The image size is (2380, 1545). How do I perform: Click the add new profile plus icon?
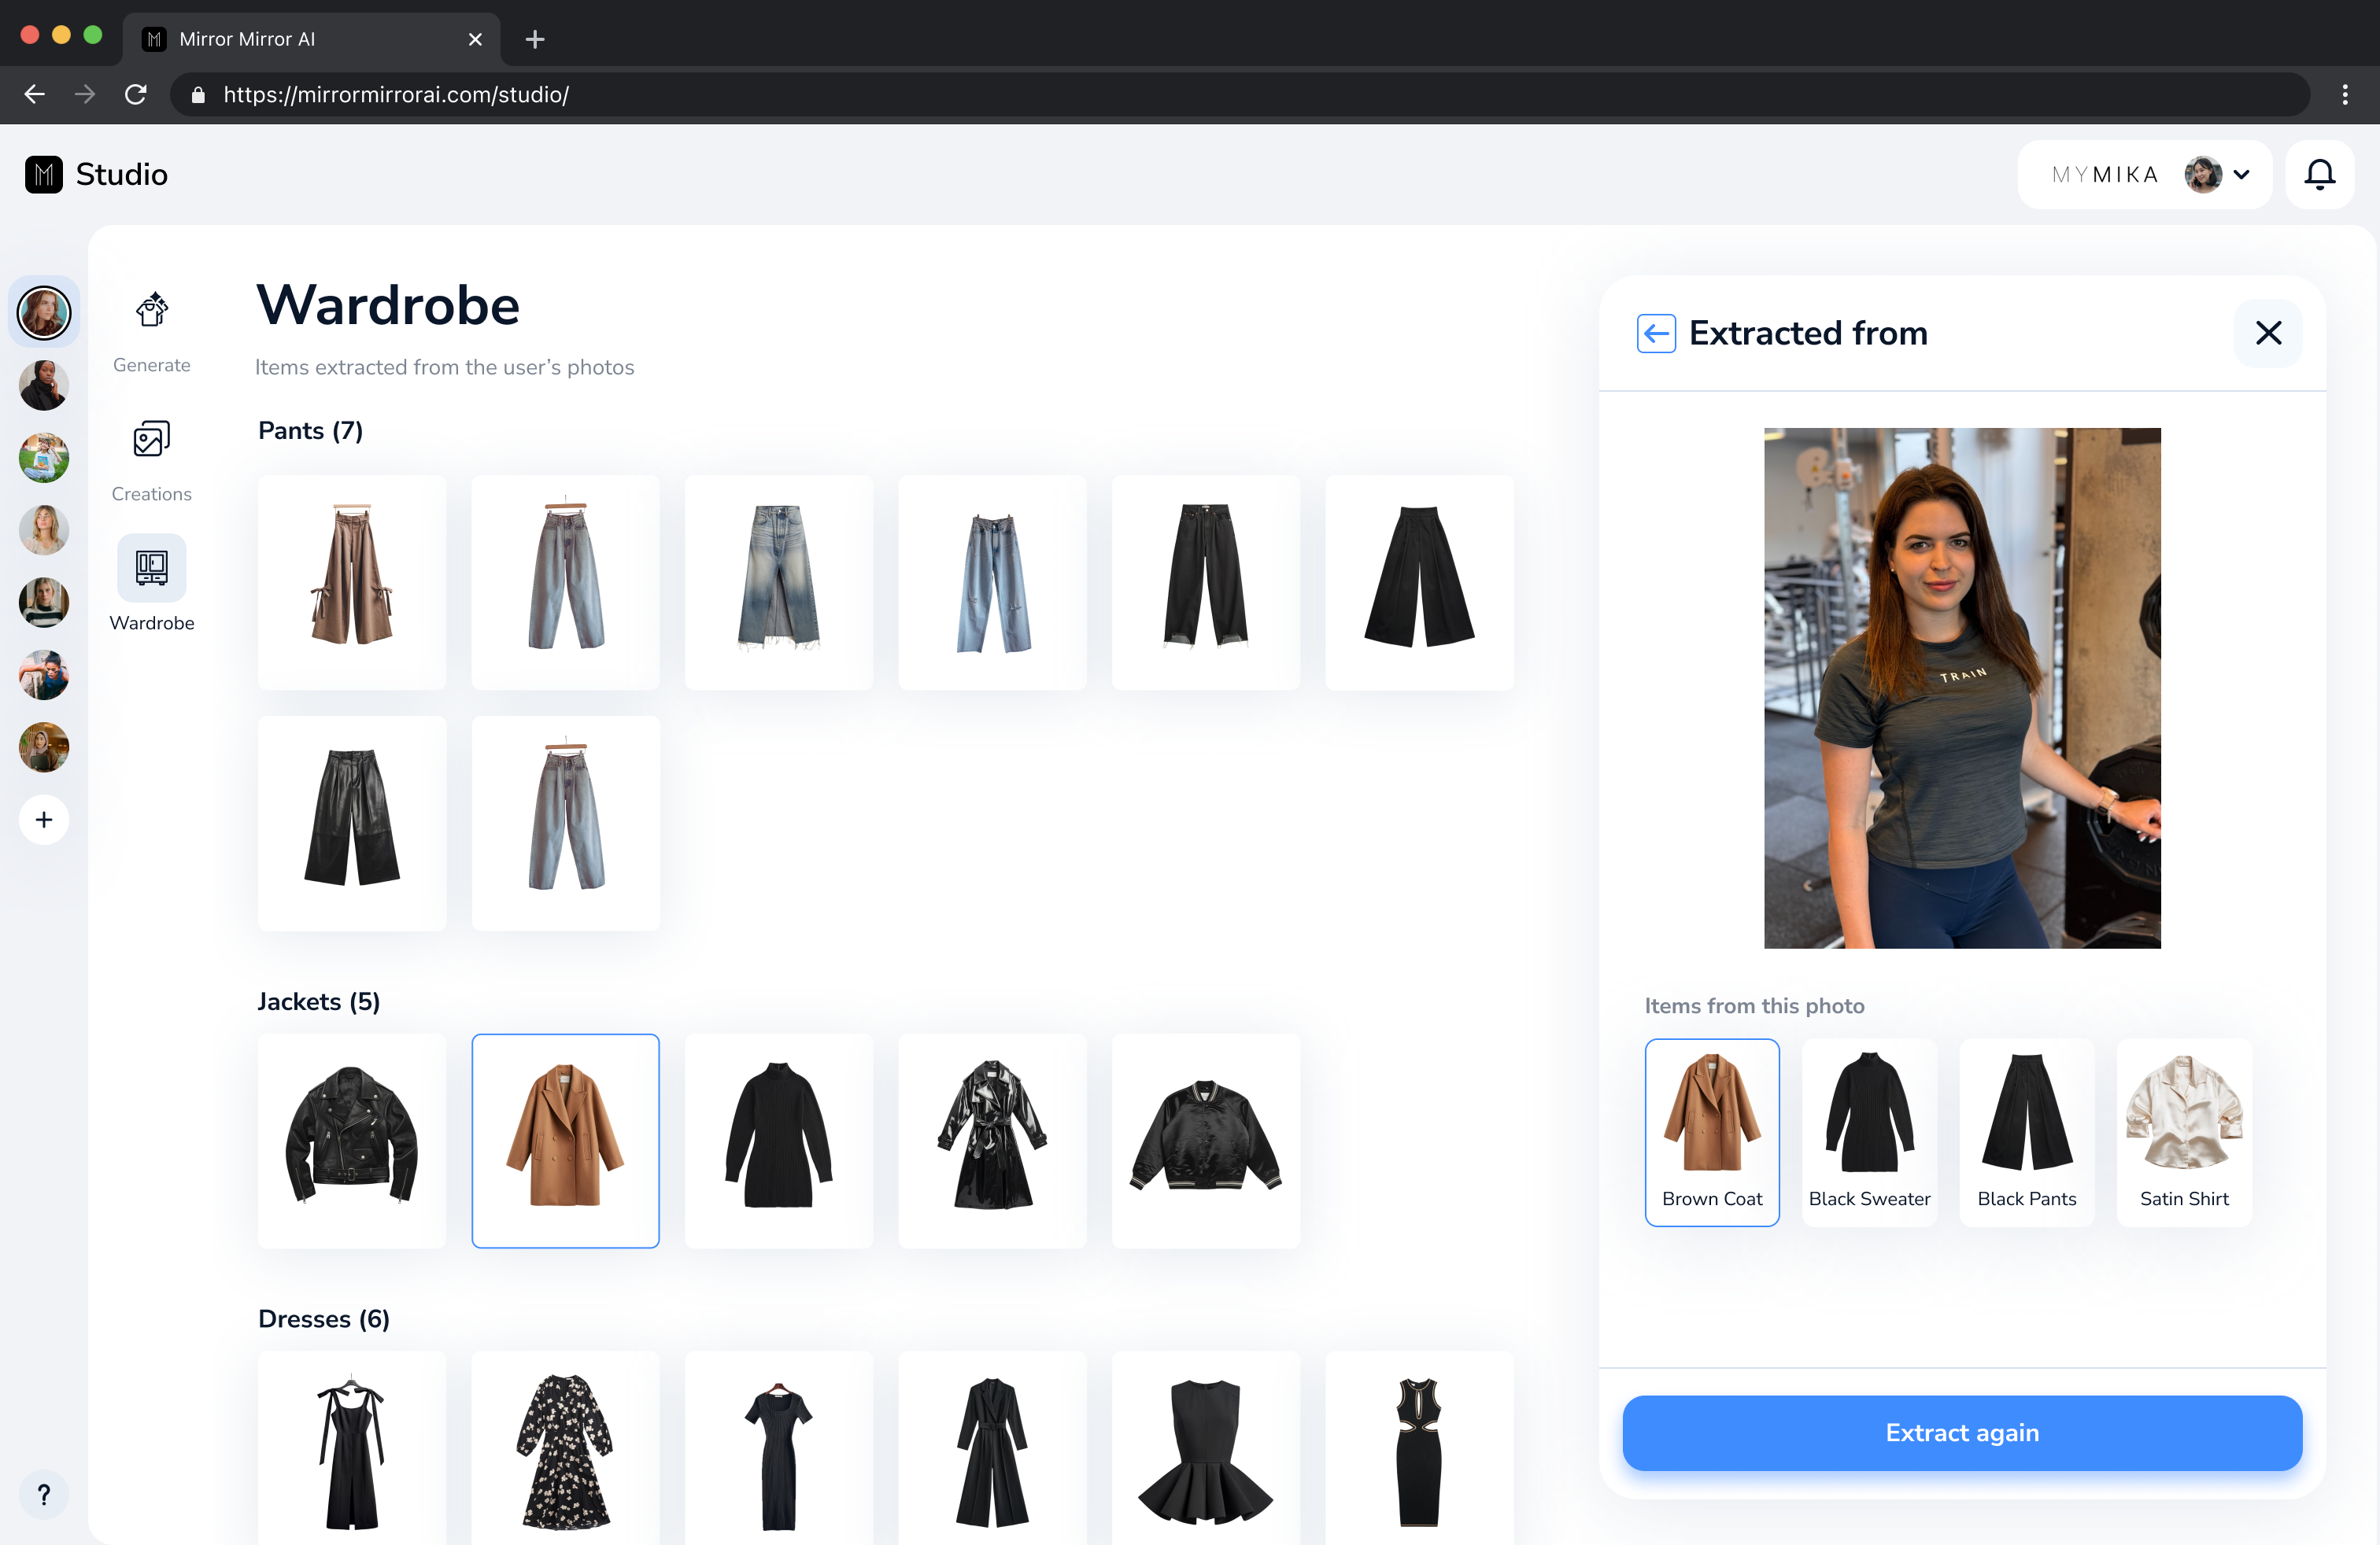[x=43, y=817]
